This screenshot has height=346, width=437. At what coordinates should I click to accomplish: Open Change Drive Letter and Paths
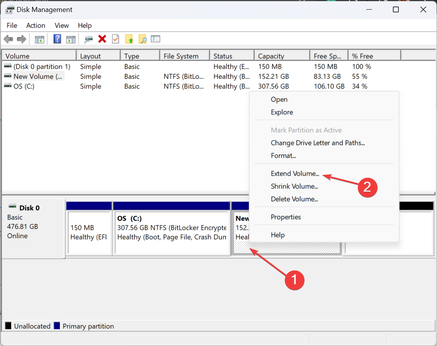[x=318, y=142]
